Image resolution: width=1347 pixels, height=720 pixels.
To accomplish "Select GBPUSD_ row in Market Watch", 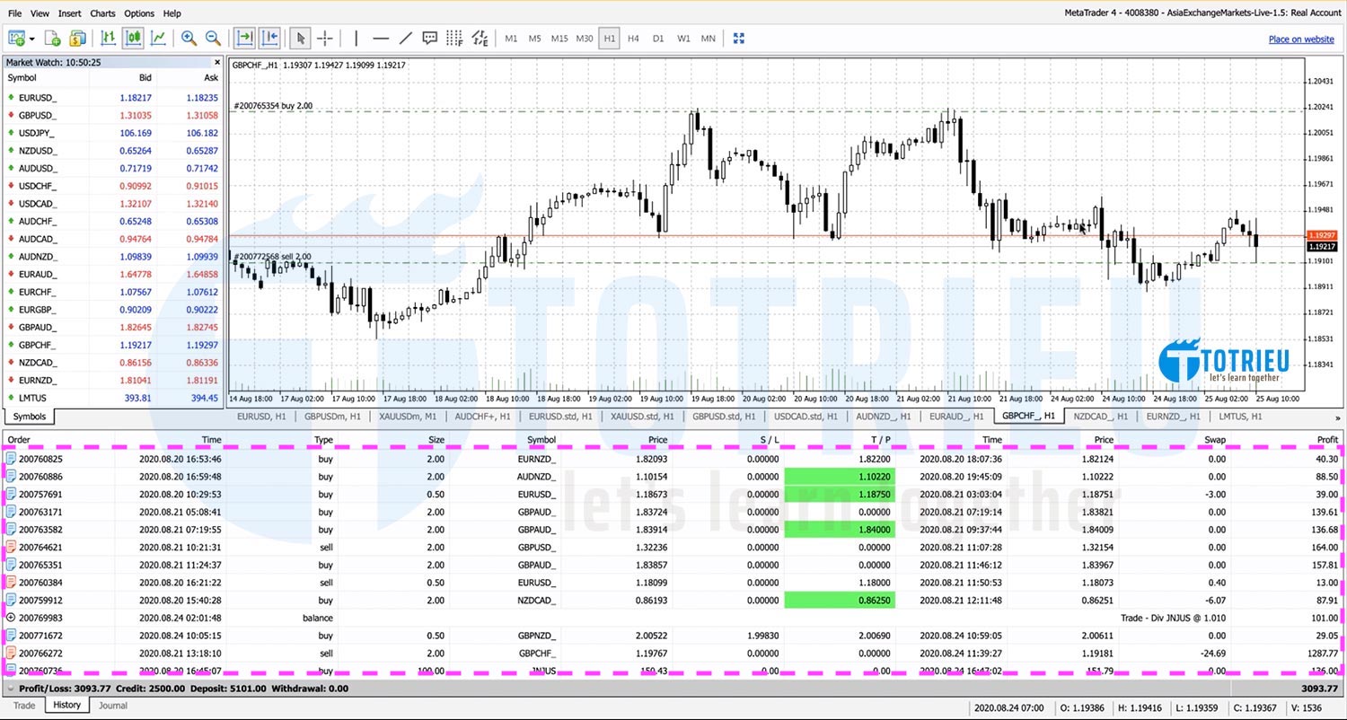I will [x=38, y=115].
